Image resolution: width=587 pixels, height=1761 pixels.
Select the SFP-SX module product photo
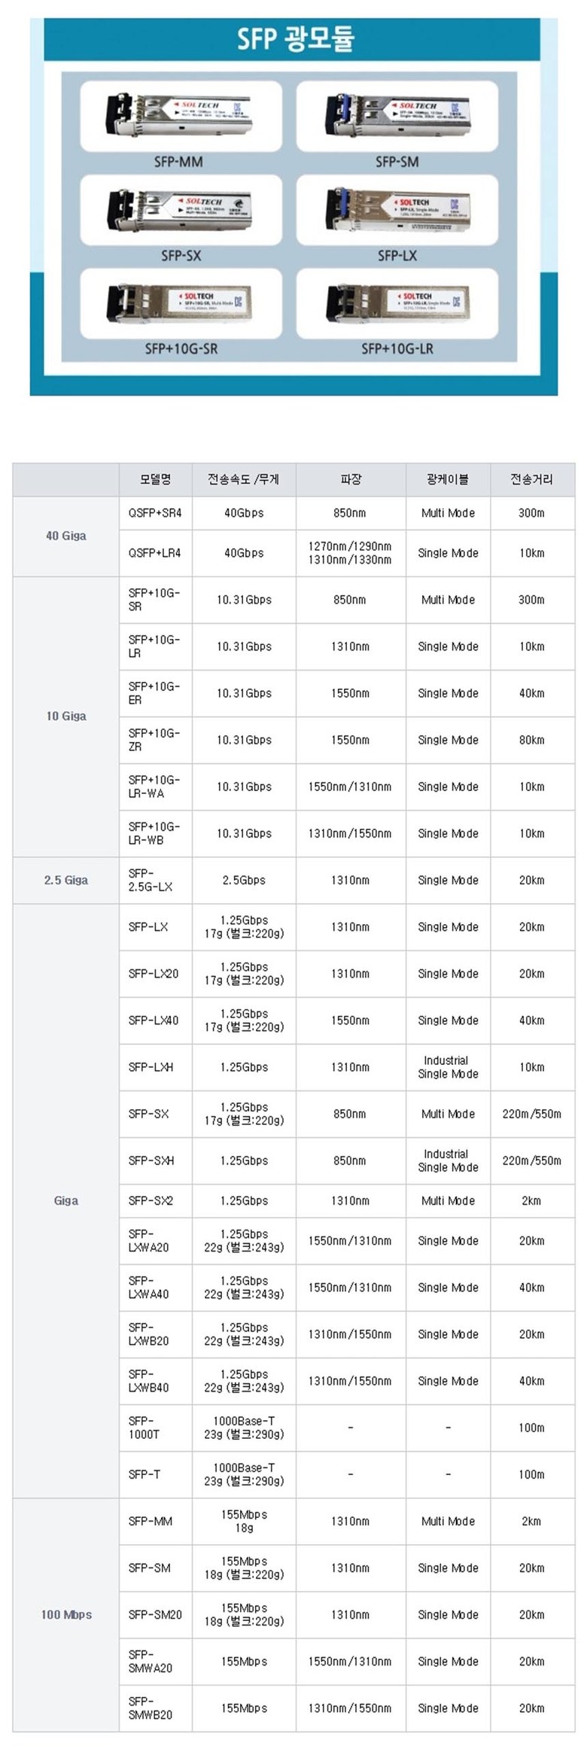181,209
